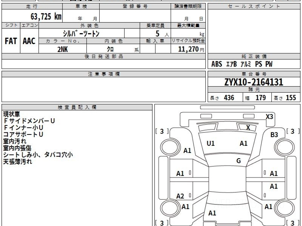The image size is (302, 226).
Task: Click the X3 damage mark on the diagram
Action: [270, 117]
